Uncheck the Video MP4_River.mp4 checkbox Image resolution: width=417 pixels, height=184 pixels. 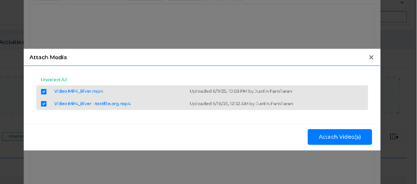[x=44, y=91]
